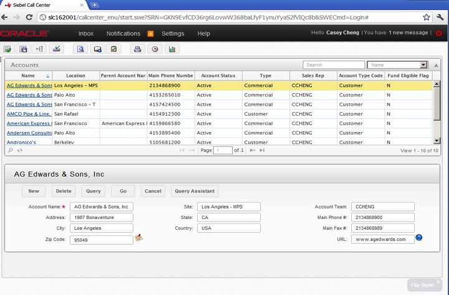
Task: Open the hierarchy tree toolbar icon
Action: click(39, 49)
